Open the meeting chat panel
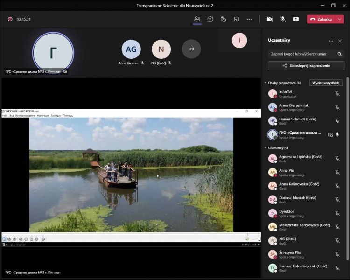This screenshot has width=350, height=280. click(x=210, y=19)
